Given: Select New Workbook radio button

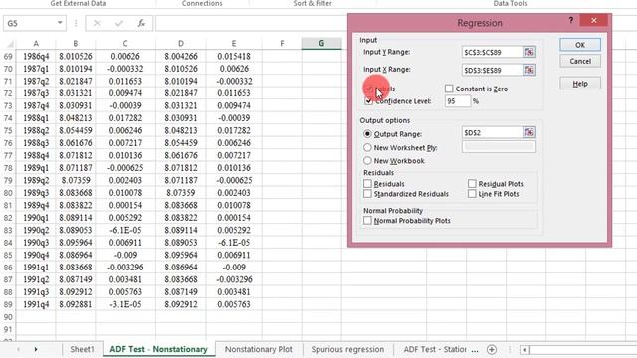Looking at the screenshot, I should [x=367, y=161].
